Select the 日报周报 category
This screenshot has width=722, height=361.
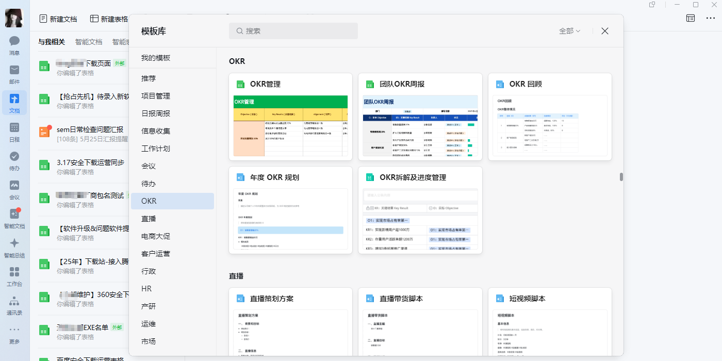coord(172,113)
